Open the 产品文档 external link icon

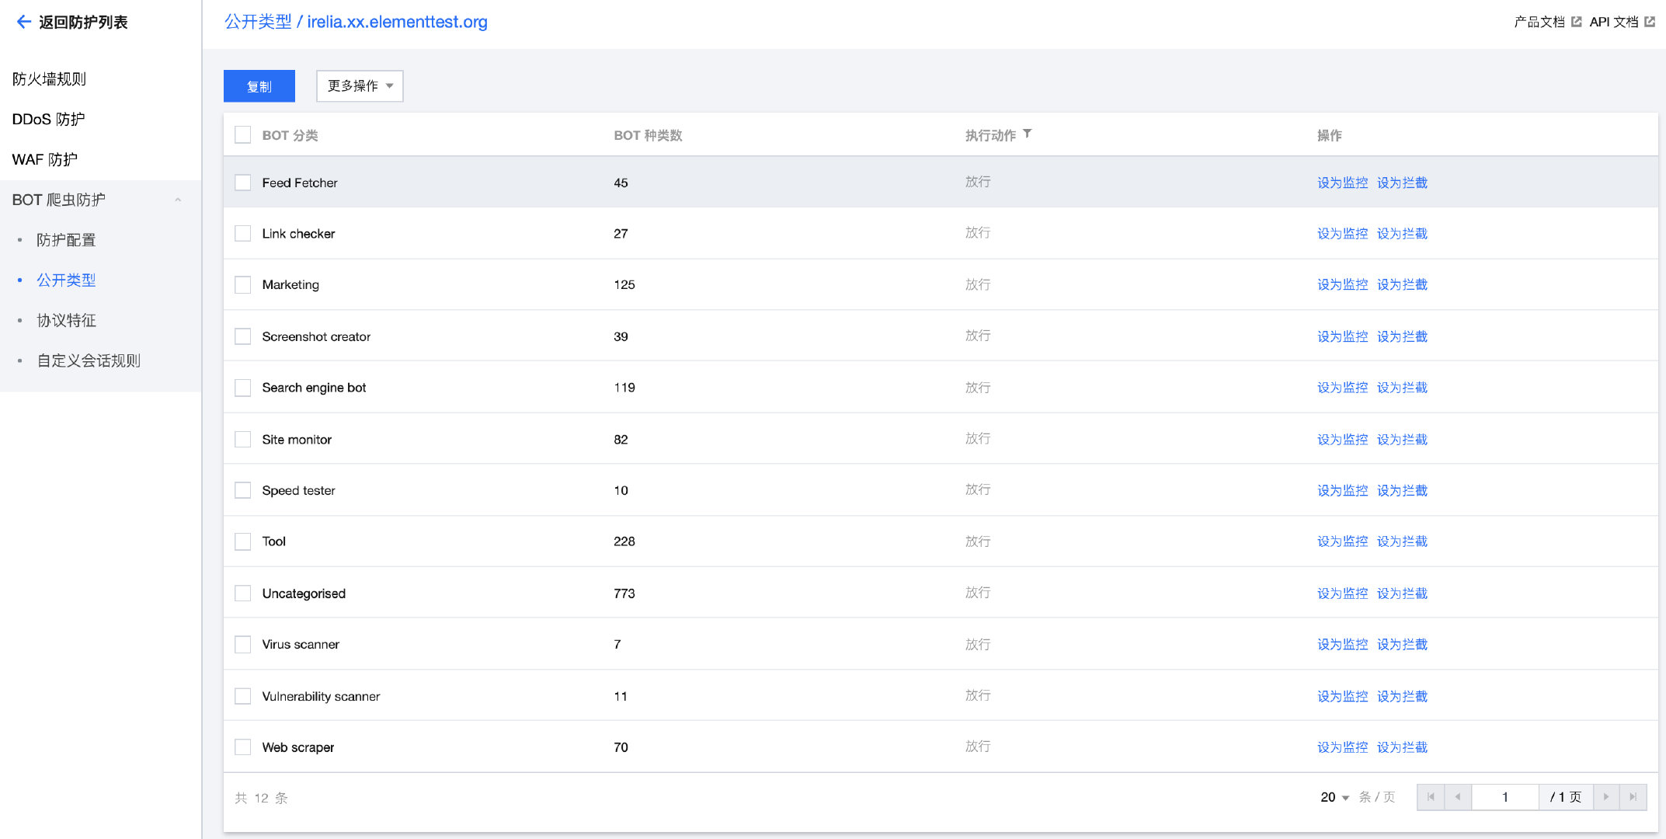[x=1576, y=22]
